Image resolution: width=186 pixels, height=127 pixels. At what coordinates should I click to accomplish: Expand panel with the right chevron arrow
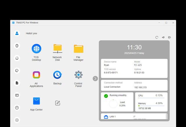click(95, 78)
